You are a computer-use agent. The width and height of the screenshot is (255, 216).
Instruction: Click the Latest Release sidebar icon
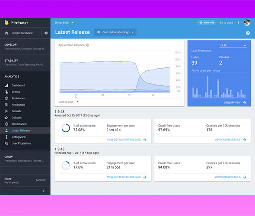pyautogui.click(x=6, y=130)
